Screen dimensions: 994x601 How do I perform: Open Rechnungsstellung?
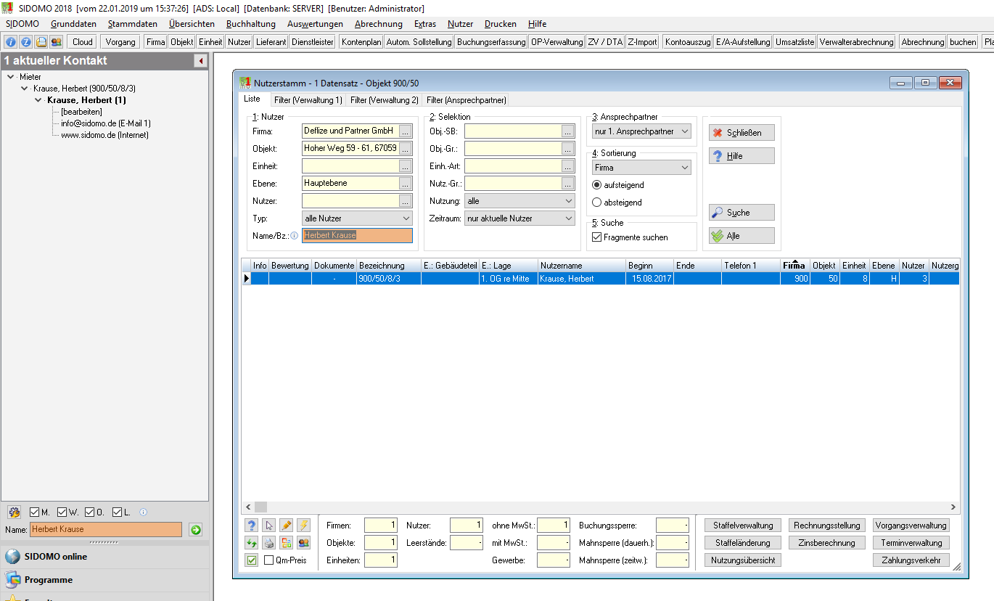[x=827, y=526]
